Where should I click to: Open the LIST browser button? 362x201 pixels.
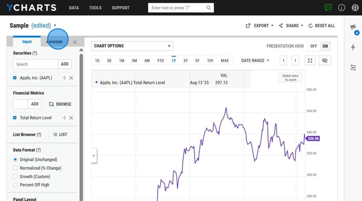tap(60, 135)
